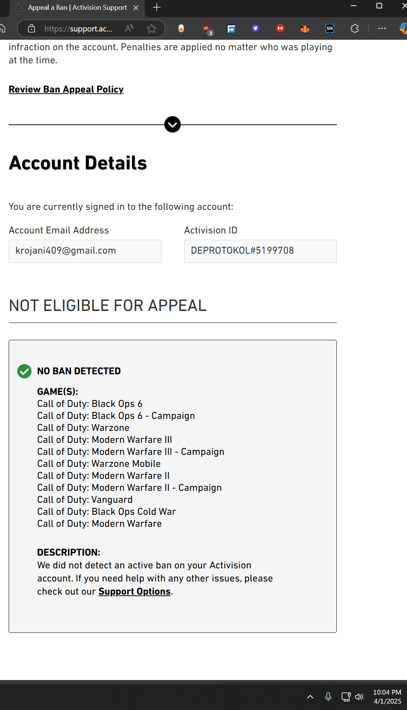This screenshot has height=710, width=407.
Task: Click the uBlock Origin extension icon
Action: pyautogui.click(x=206, y=28)
